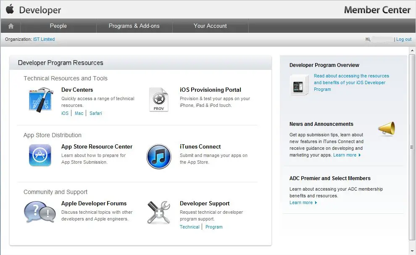The height and width of the screenshot is (255, 416).
Task: Open the Xcode Dev Centers icon
Action: click(x=40, y=100)
